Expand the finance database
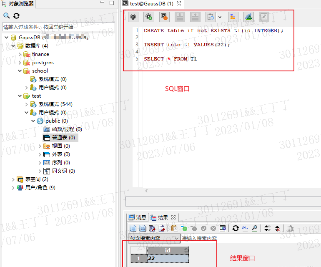The height and width of the screenshot is (267, 321). [x=20, y=54]
